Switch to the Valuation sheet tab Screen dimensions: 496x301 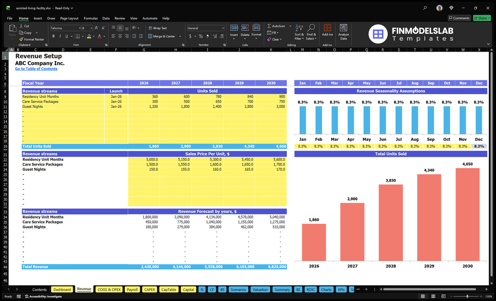click(260, 289)
